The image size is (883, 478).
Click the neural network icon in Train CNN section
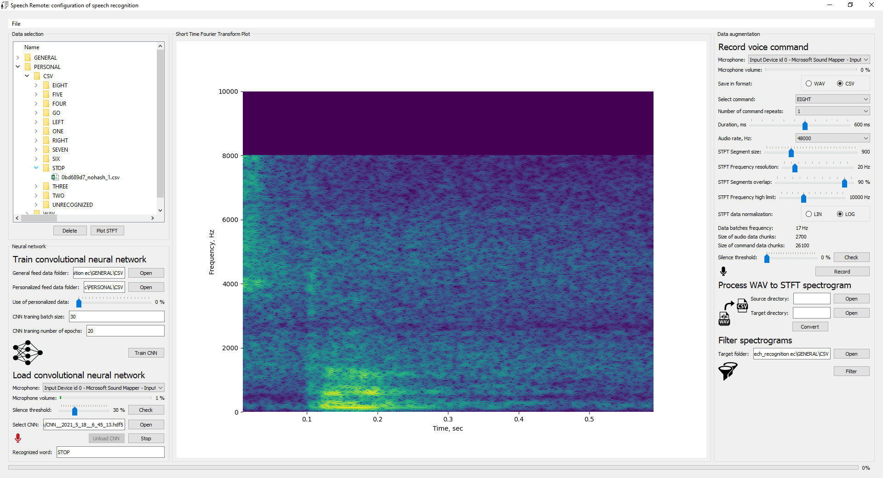point(27,353)
